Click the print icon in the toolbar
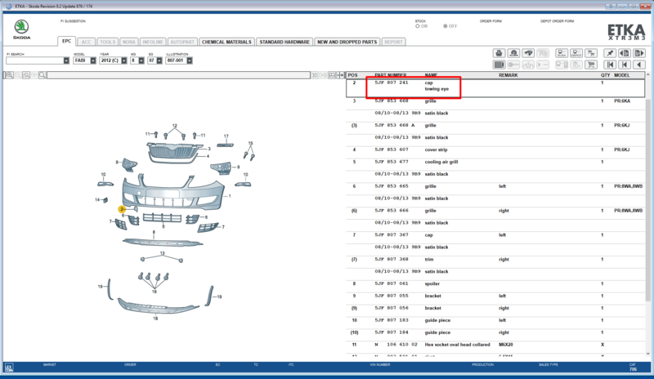This screenshot has width=654, height=379. (499, 53)
